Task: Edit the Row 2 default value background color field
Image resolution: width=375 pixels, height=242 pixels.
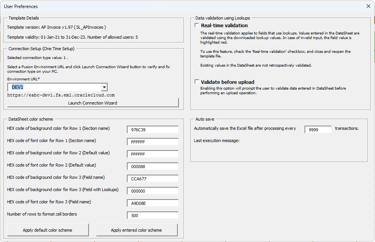Action: (x=152, y=154)
